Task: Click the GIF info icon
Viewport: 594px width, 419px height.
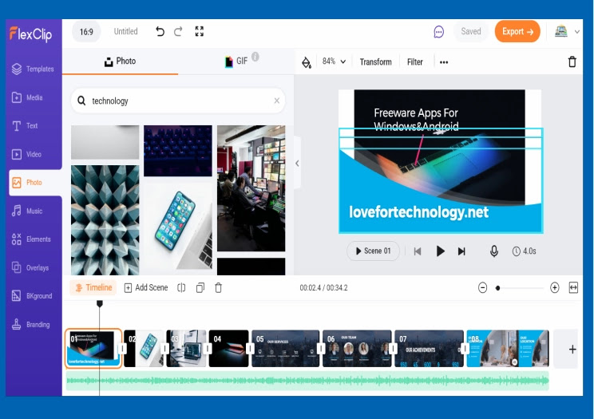Action: pos(255,57)
